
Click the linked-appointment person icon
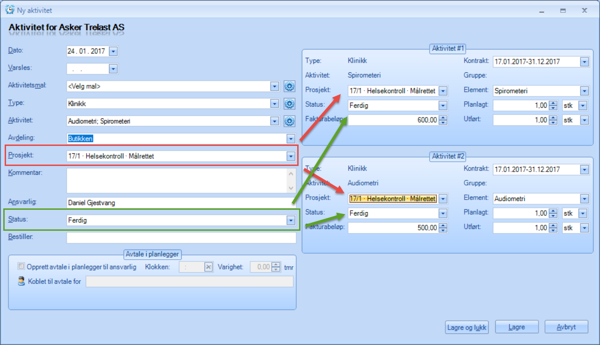click(x=21, y=281)
